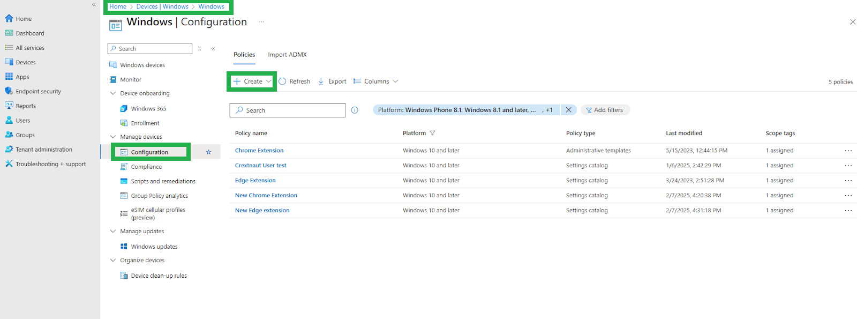Viewport: 857px width, 319px height.
Task: Refresh the policies list
Action: click(294, 81)
